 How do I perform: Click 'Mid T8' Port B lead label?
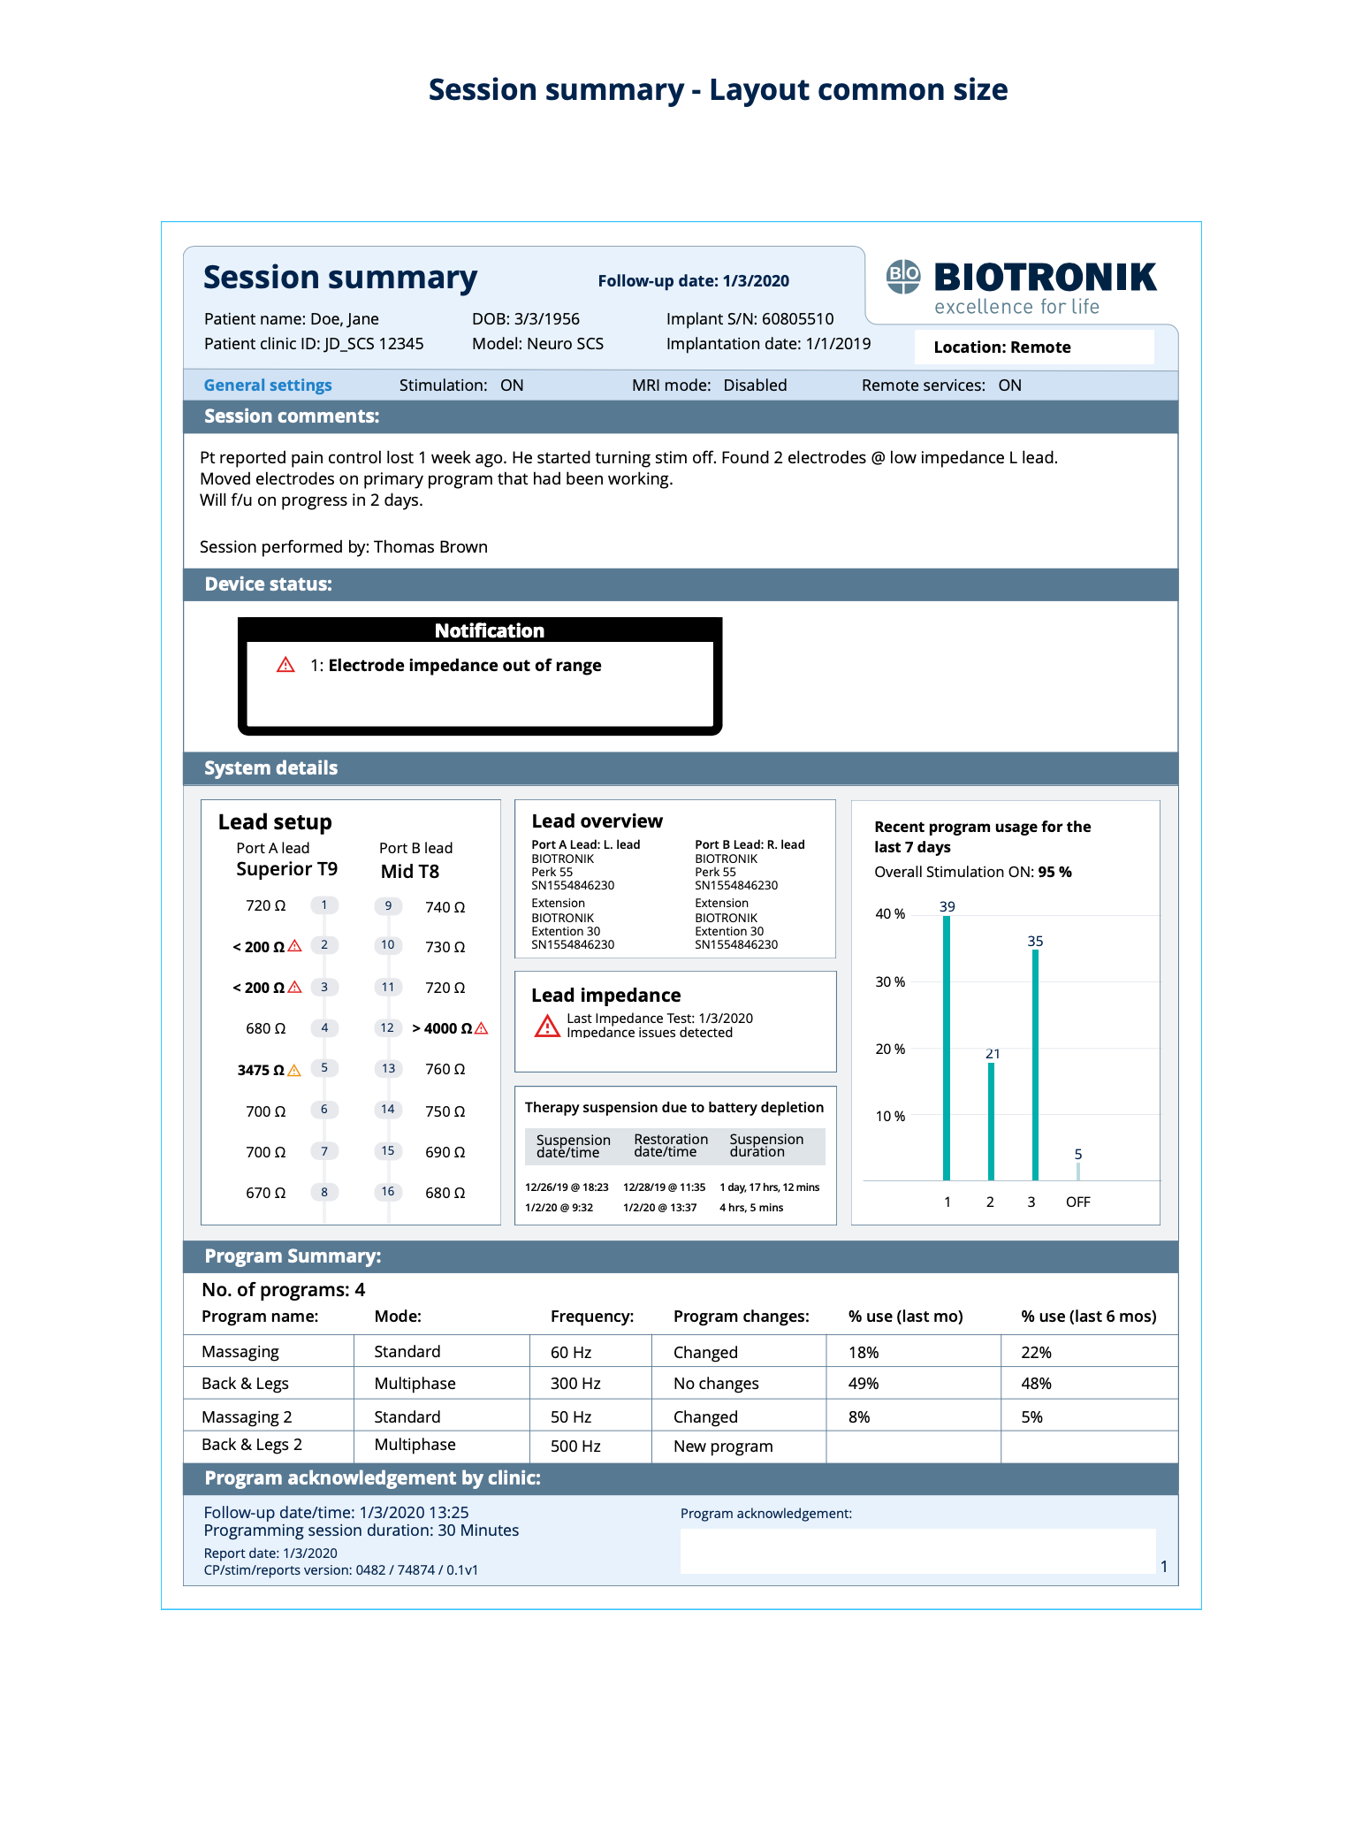pos(410,871)
